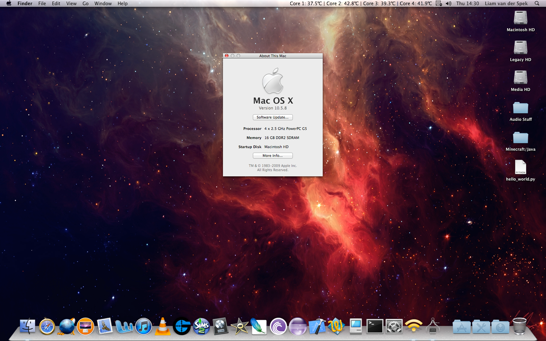Click the Software Update... button
Image resolution: width=546 pixels, height=341 pixels.
click(273, 117)
